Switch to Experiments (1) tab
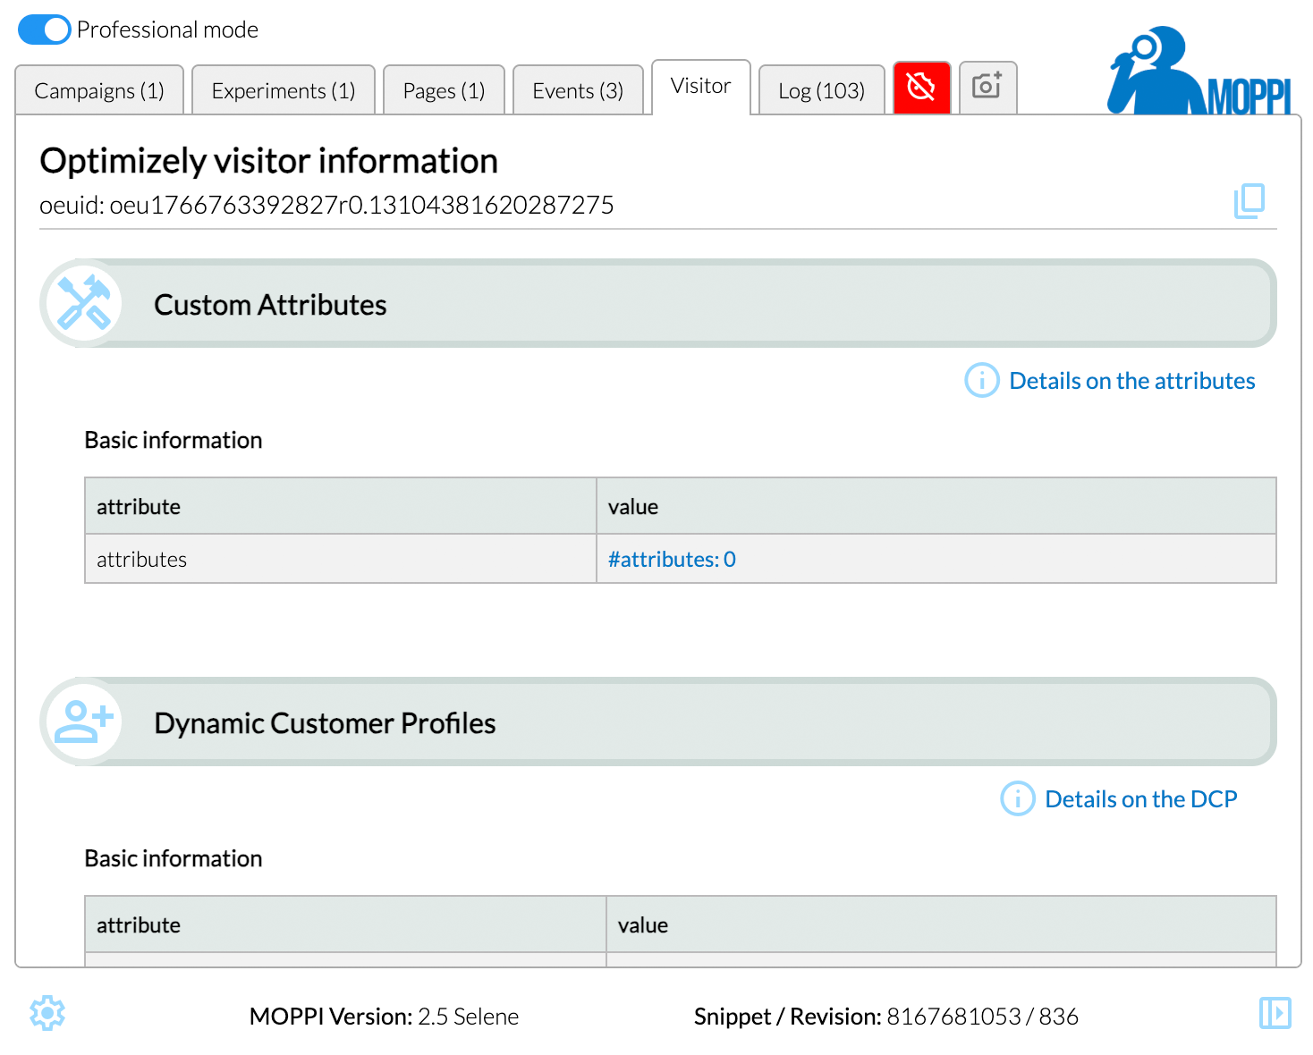This screenshot has height=1055, width=1313. (x=283, y=90)
